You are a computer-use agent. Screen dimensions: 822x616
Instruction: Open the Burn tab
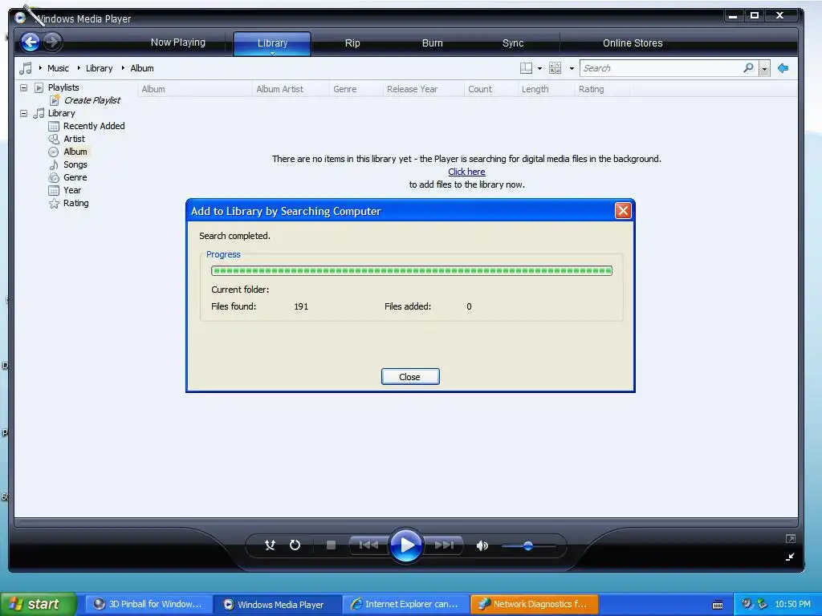[433, 43]
